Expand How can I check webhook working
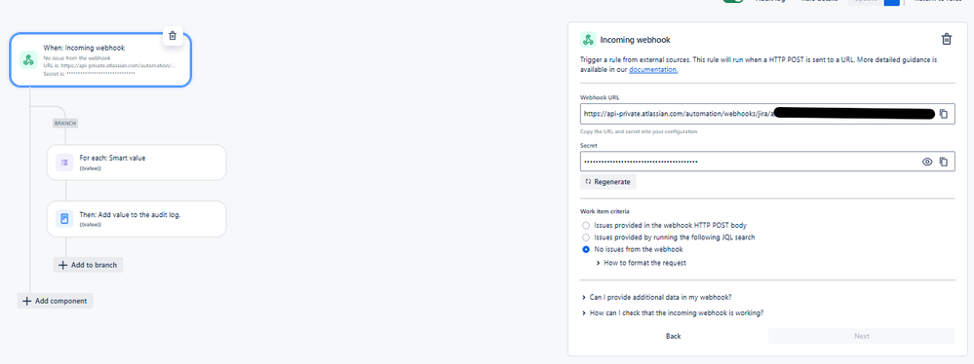 click(x=673, y=313)
